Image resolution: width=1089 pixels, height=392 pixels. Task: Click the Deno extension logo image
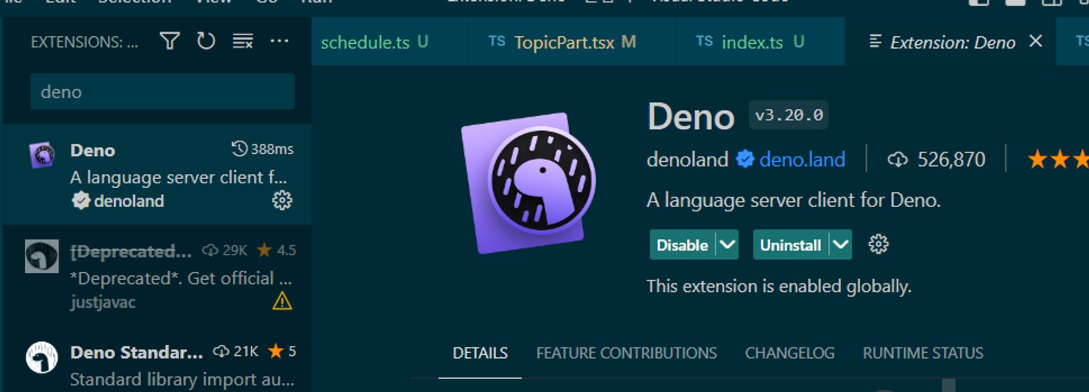[528, 183]
